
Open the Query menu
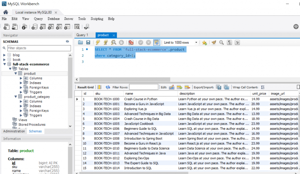(x=38, y=19)
